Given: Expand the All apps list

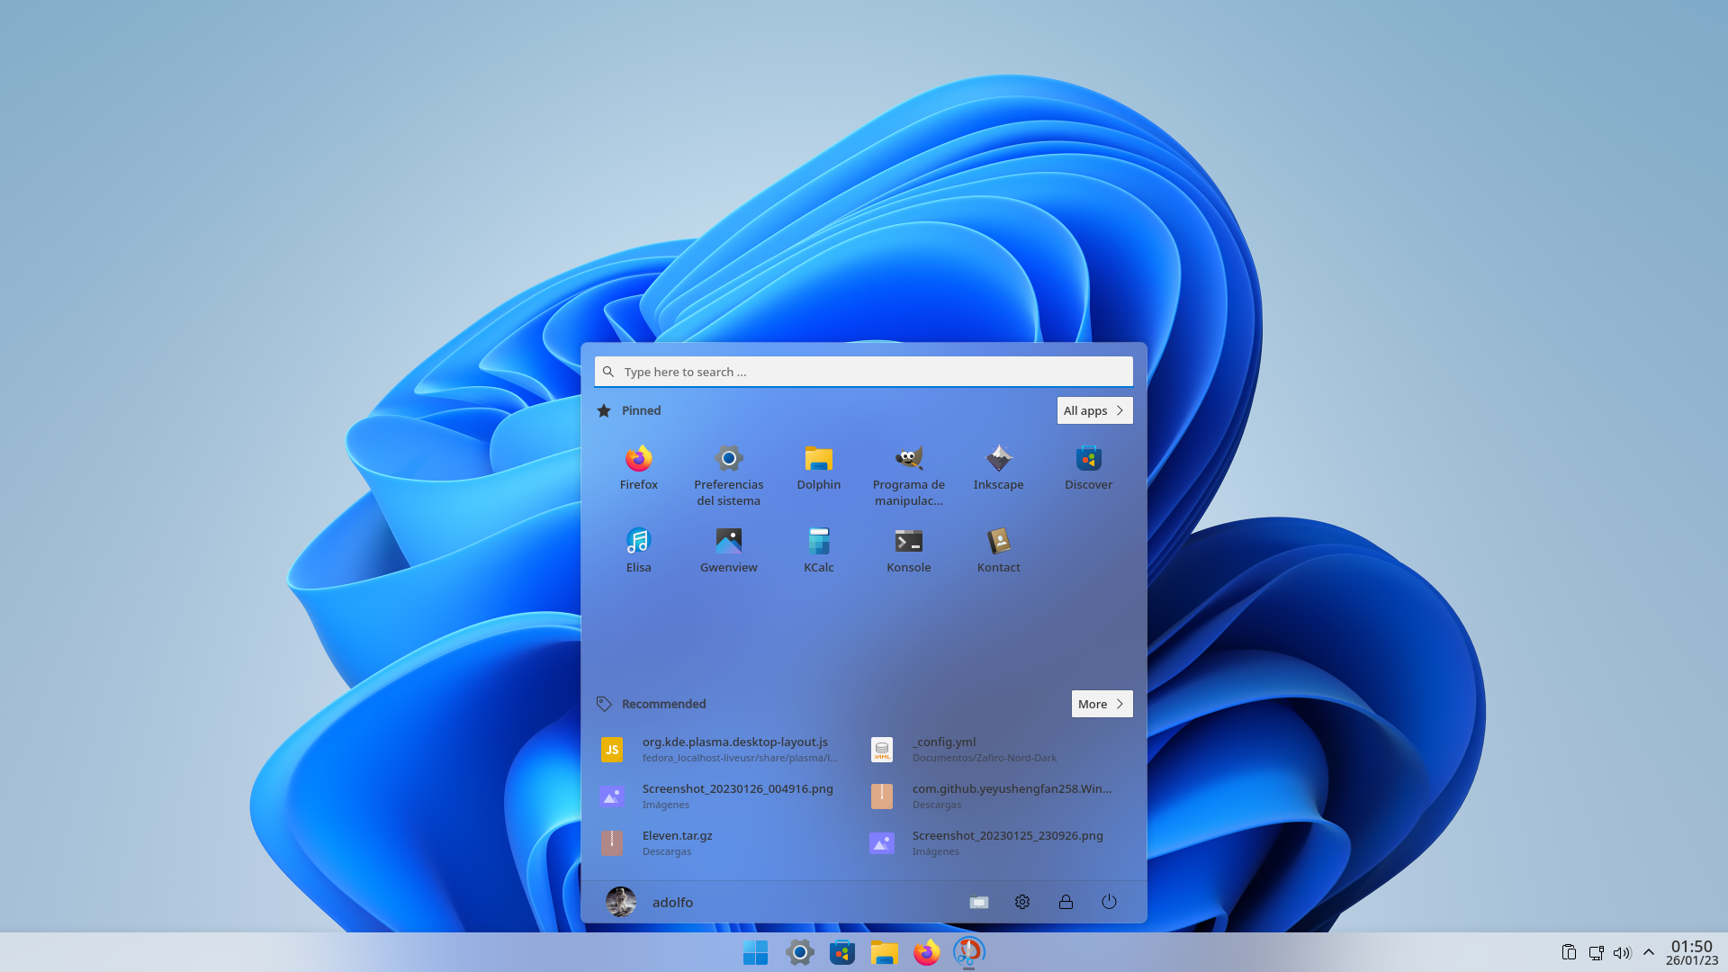Looking at the screenshot, I should tap(1094, 410).
